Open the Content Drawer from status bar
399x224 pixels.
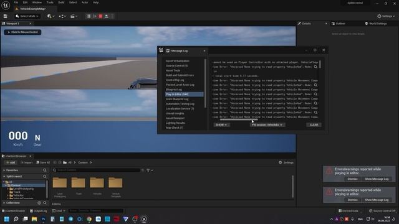(x=14, y=211)
